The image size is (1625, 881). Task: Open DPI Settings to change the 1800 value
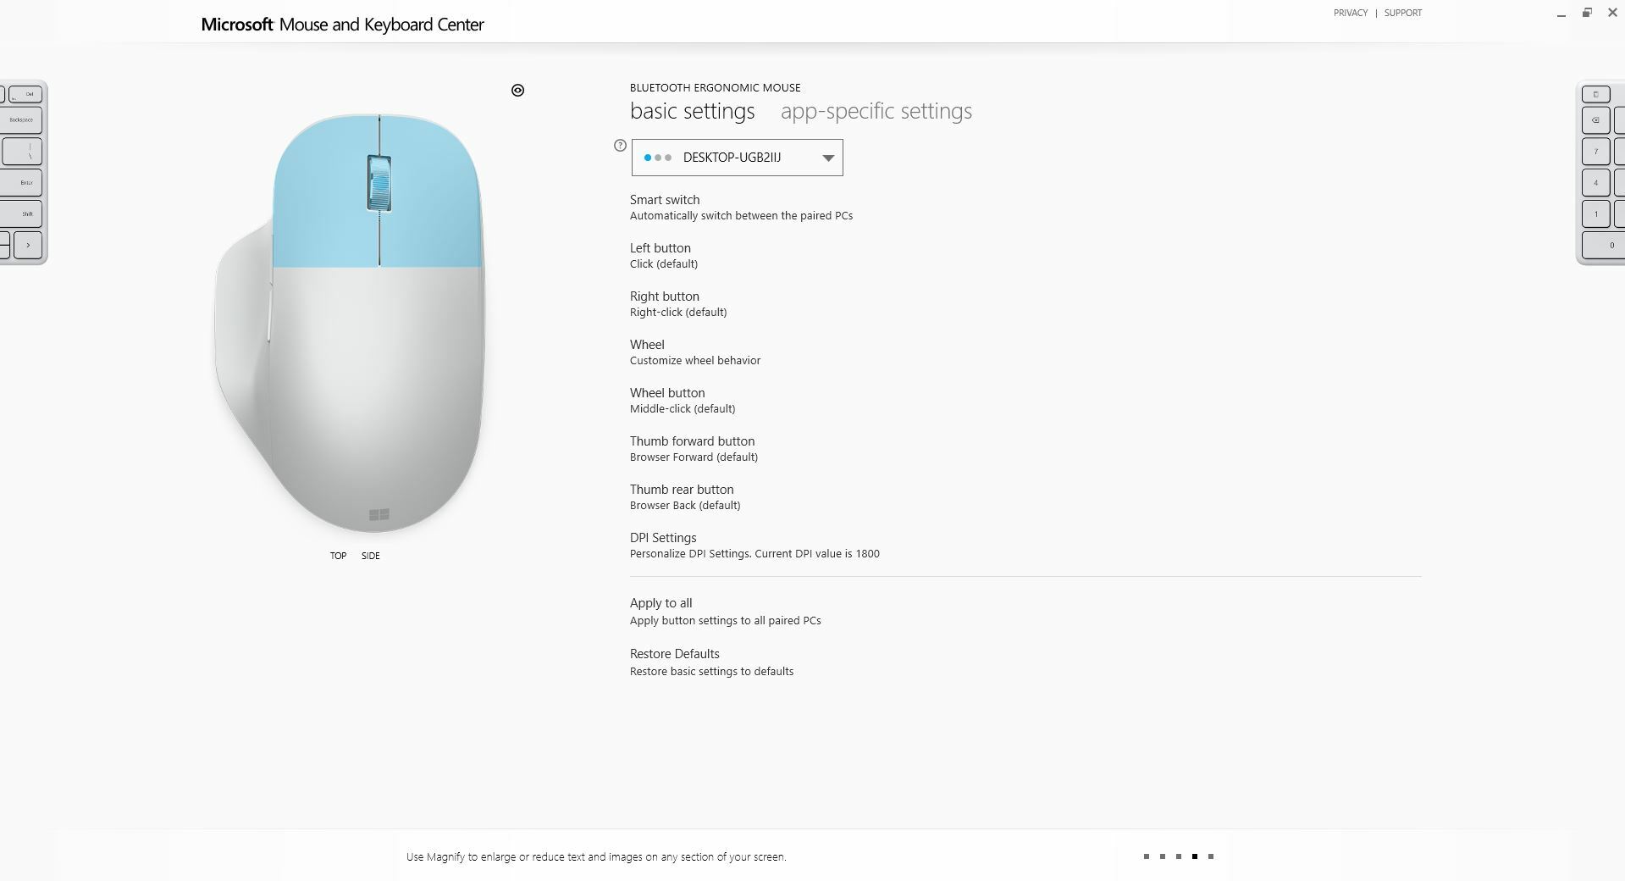click(x=663, y=537)
